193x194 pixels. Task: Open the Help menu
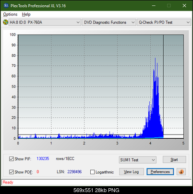pyautogui.click(x=26, y=14)
